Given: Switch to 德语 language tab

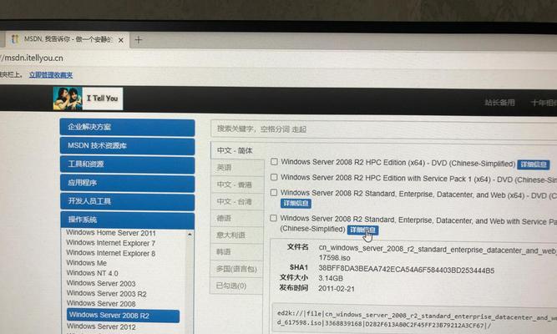Looking at the screenshot, I should coord(236,218).
